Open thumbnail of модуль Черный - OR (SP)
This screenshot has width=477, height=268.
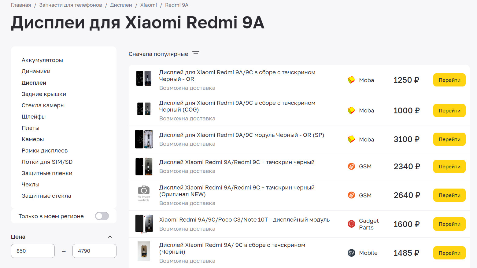144,139
